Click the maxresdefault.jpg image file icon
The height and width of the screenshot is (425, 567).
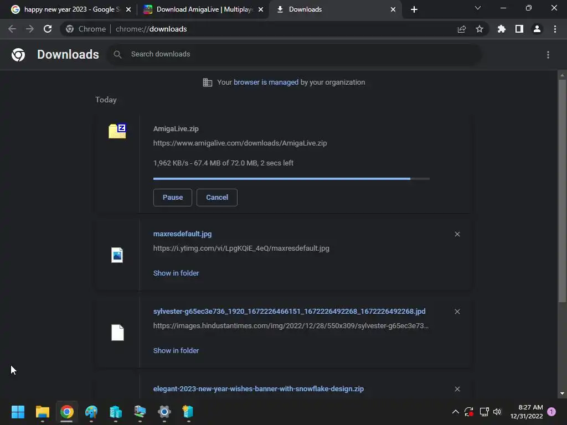117,255
